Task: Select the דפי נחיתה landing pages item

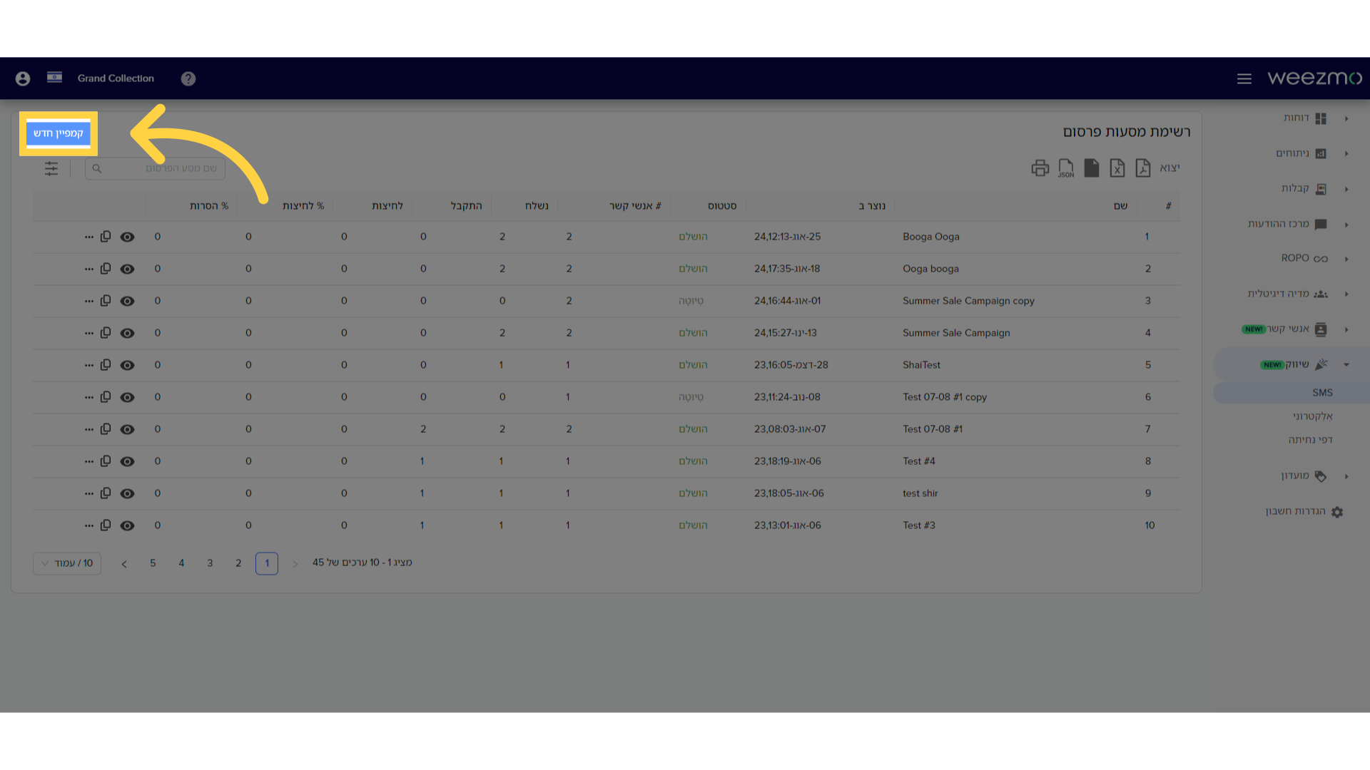Action: pos(1311,440)
